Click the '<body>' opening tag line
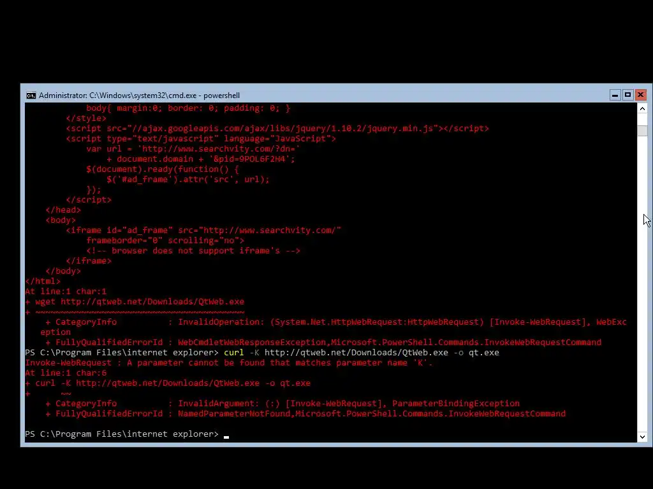The height and width of the screenshot is (489, 653). point(61,220)
